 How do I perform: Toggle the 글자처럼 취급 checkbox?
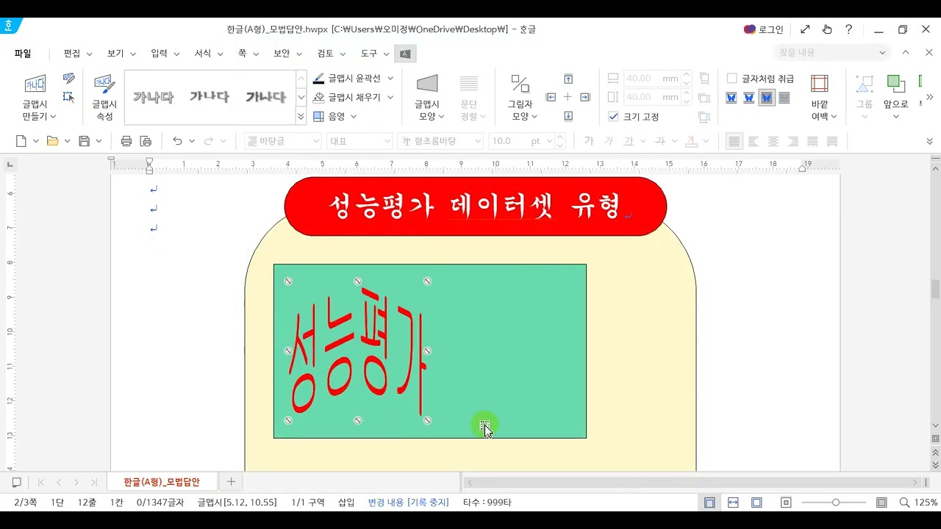(732, 79)
